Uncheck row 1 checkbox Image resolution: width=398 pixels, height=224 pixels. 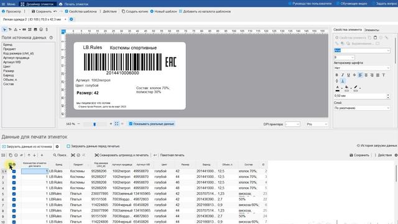tap(14, 172)
